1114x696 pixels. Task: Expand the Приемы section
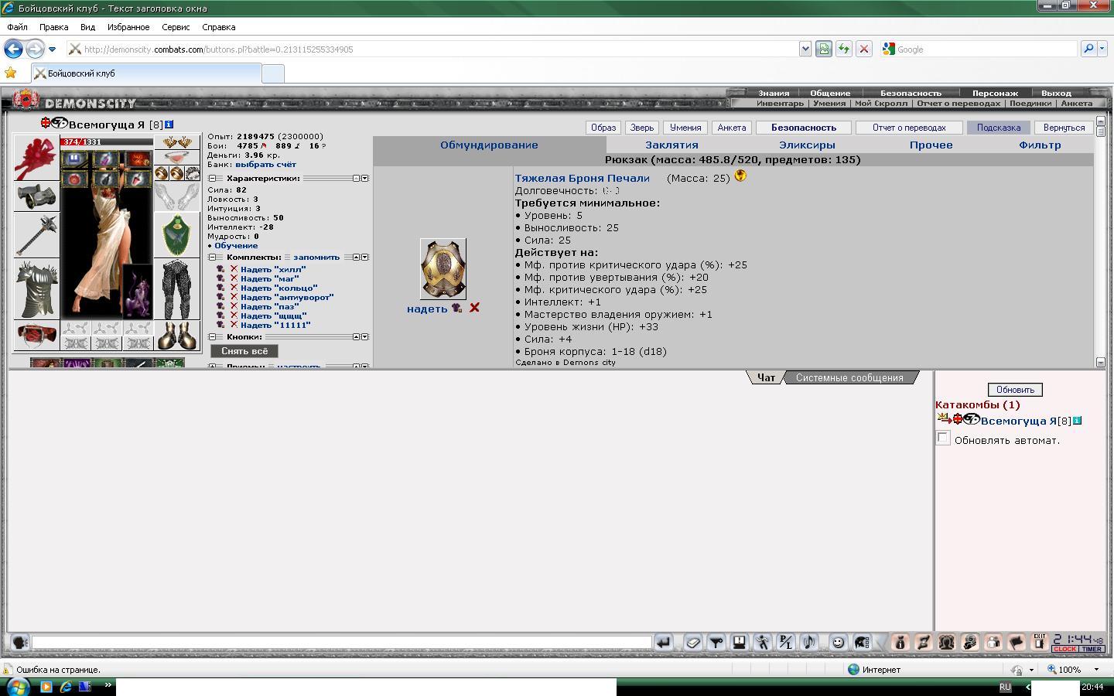click(x=213, y=366)
